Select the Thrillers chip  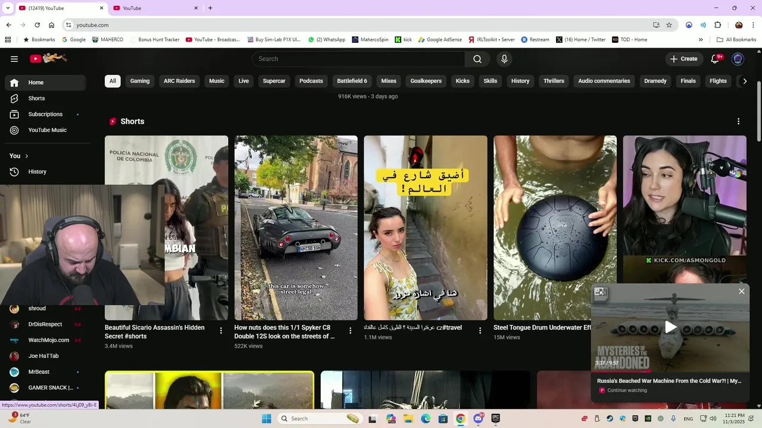pyautogui.click(x=554, y=81)
